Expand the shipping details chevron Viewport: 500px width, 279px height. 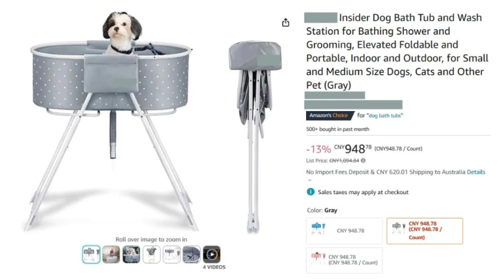309,180
